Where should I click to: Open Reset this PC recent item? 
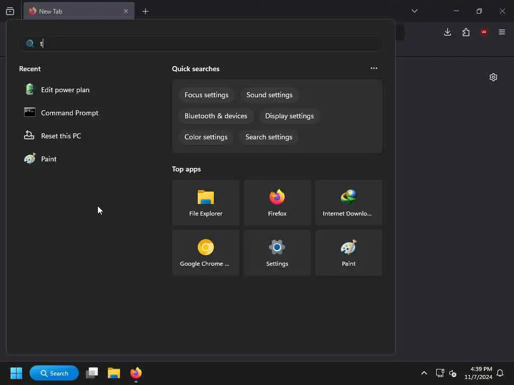click(61, 135)
